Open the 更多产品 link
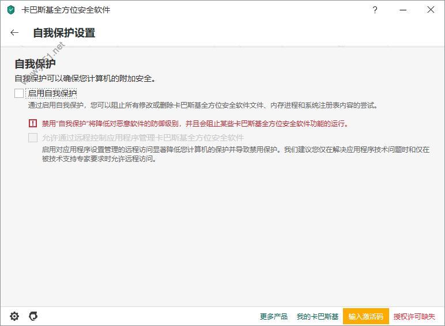This screenshot has width=445, height=326. click(274, 316)
